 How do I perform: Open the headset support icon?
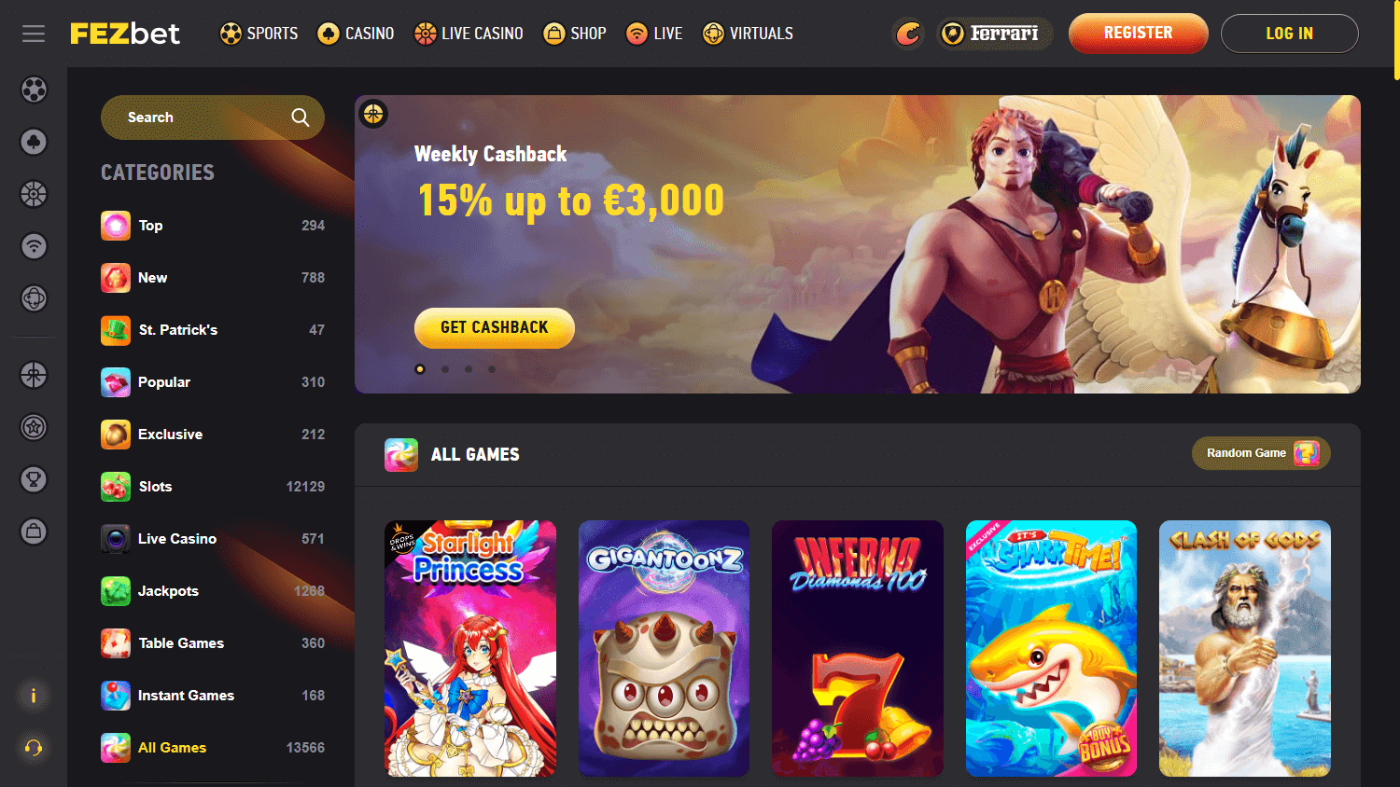34,748
